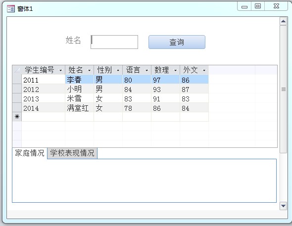Restore the 窗体1 window size
Image resolution: width=292 pixels, height=226 pixels.
258,6
